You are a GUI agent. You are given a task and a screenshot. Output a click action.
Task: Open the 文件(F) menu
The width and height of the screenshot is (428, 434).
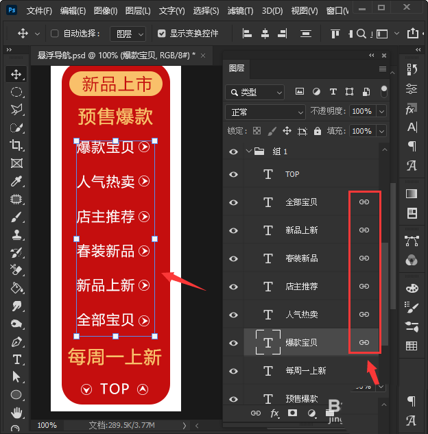(39, 11)
